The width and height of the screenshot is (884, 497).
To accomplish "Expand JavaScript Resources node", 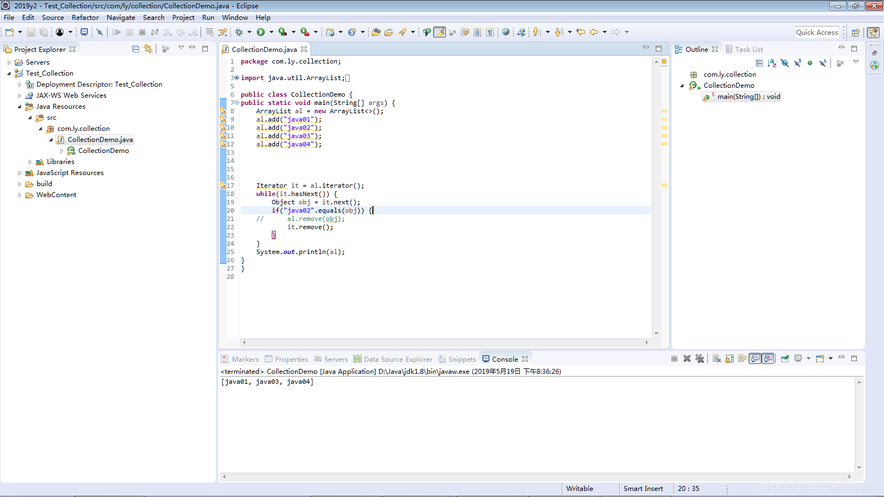I will pyautogui.click(x=19, y=173).
